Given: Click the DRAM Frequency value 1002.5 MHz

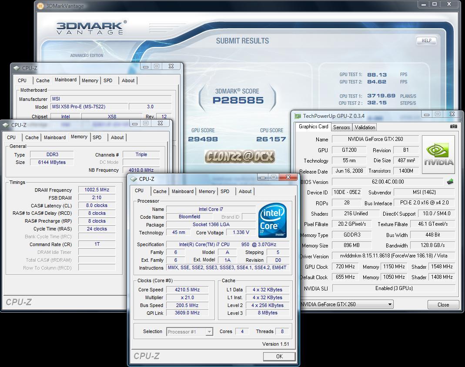Looking at the screenshot, I should [97, 190].
